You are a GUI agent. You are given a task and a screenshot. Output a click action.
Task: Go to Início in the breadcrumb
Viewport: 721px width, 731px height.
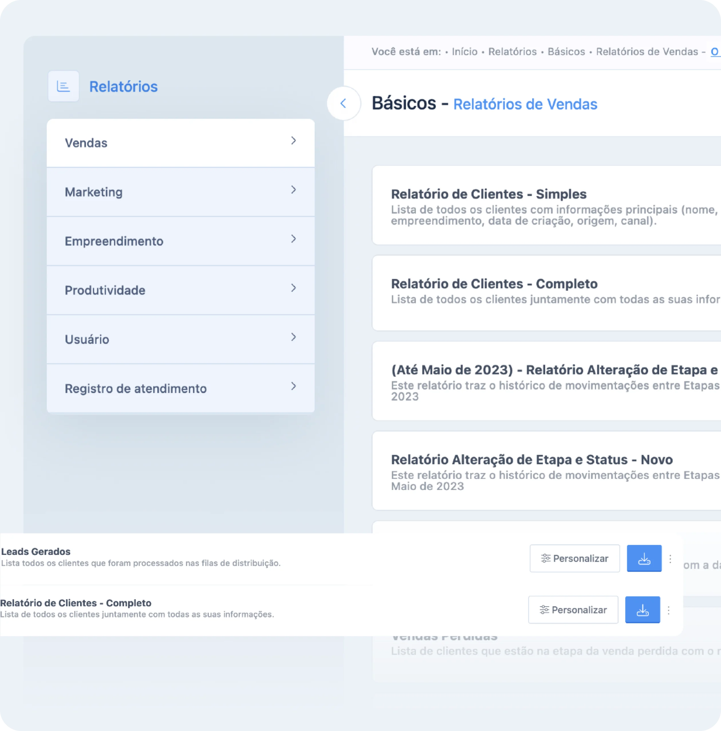[464, 52]
